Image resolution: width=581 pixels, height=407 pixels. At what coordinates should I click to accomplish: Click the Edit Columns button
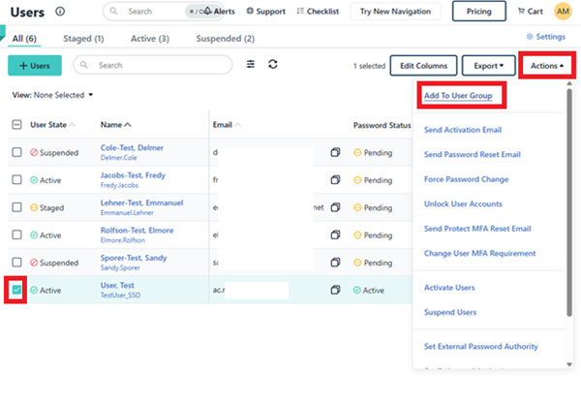click(x=423, y=66)
